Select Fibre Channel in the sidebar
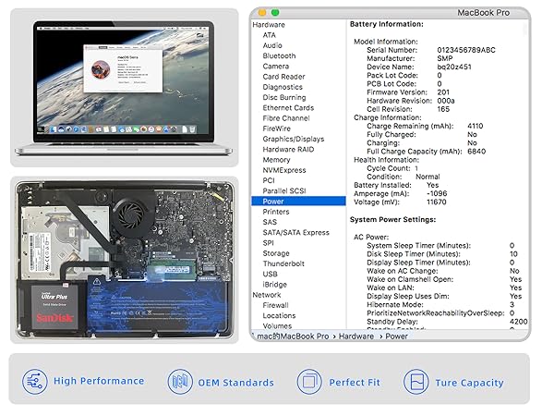The image size is (554, 416). pyautogui.click(x=286, y=118)
